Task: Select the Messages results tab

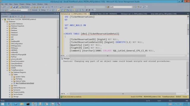Action: pos(65,59)
